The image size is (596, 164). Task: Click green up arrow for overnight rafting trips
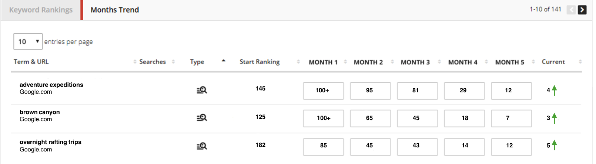(554, 145)
